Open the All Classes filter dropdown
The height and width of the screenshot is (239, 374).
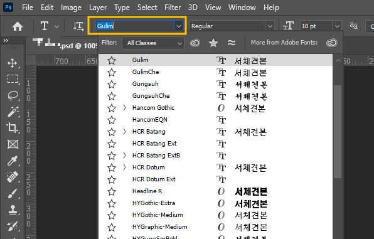coord(153,43)
